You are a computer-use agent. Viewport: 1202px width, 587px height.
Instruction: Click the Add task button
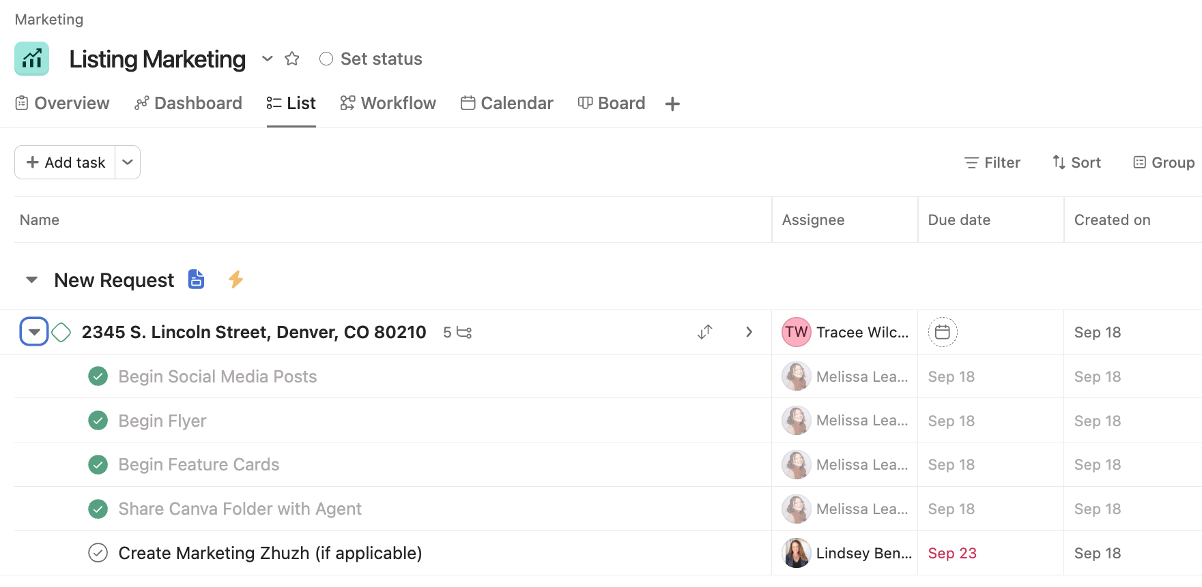[x=66, y=162]
